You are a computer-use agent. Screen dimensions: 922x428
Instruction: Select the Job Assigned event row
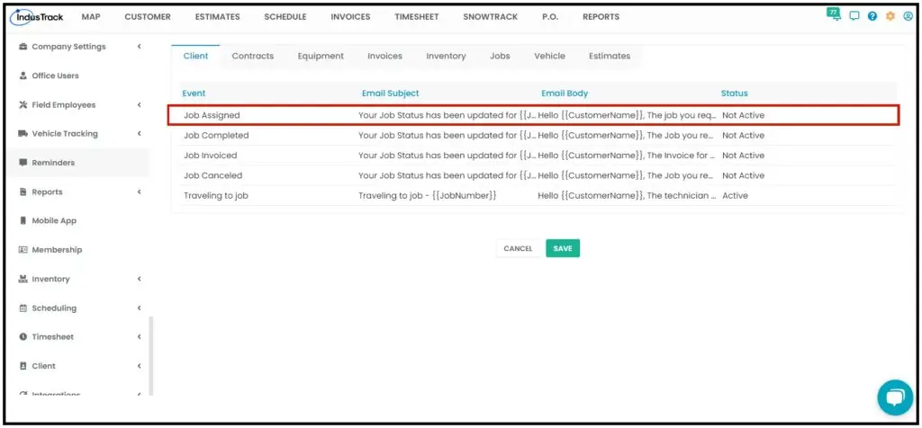coord(533,115)
